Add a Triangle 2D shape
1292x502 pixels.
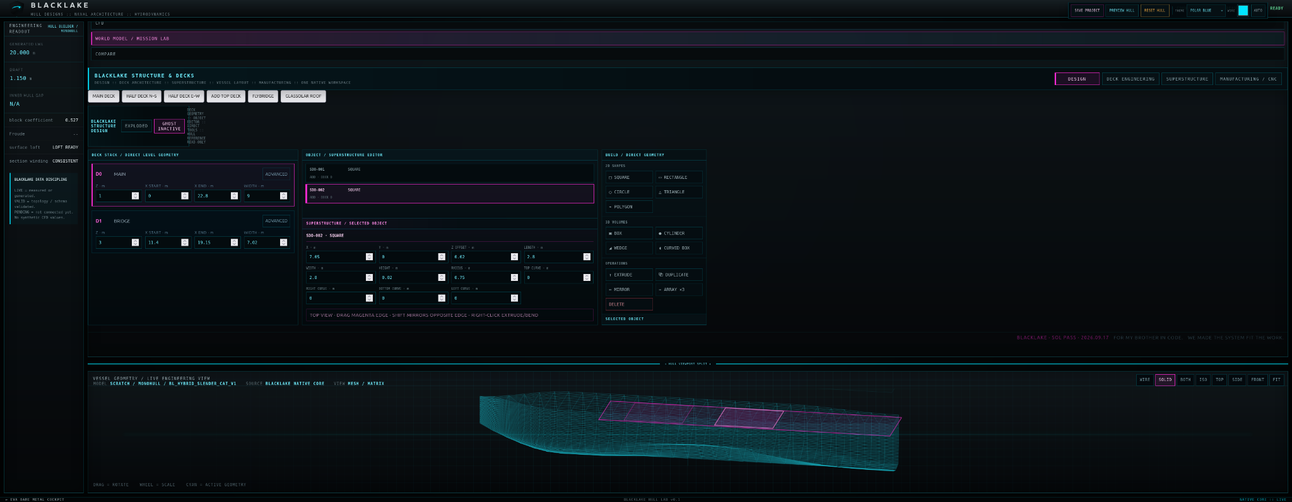tap(678, 191)
